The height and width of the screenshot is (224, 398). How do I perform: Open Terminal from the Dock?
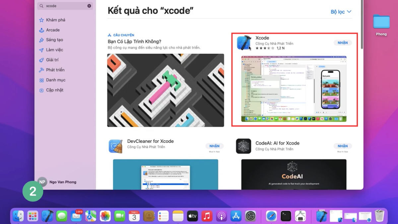point(286,216)
